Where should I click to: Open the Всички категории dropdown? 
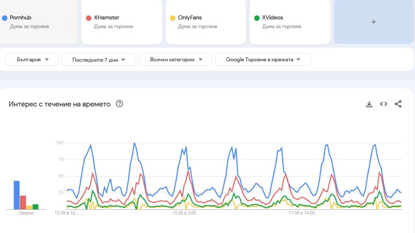click(175, 59)
